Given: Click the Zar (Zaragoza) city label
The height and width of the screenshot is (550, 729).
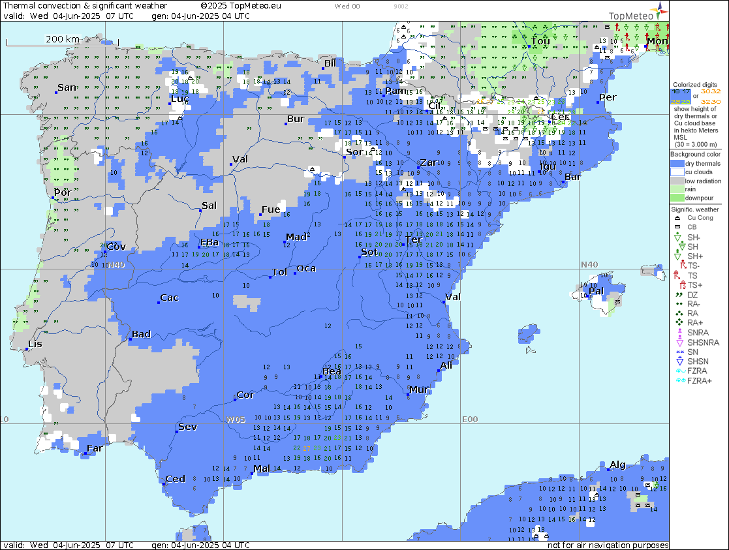Looking at the screenshot, I should click(429, 162).
